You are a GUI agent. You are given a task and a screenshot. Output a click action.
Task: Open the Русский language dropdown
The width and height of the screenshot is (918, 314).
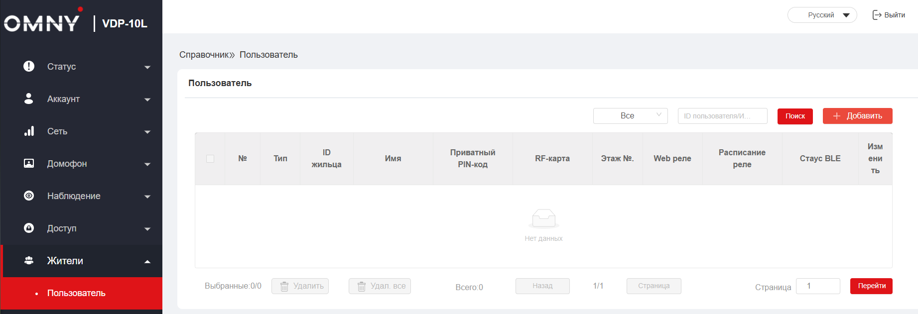pos(822,15)
